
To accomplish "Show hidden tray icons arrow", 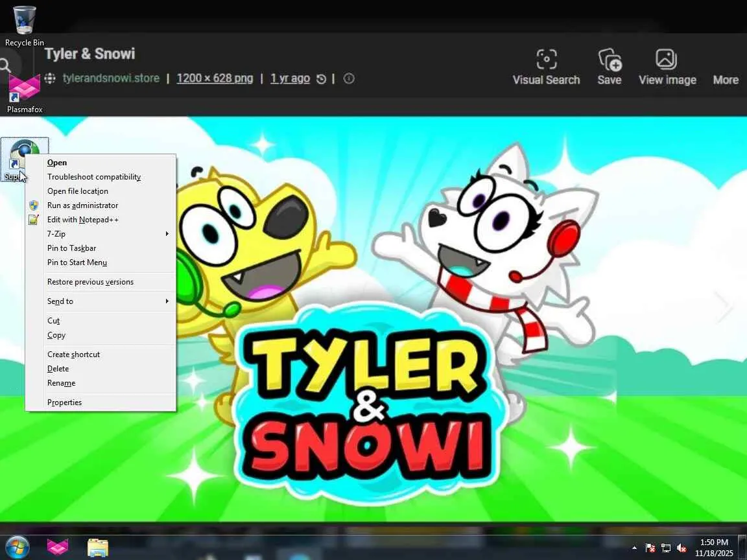I will (x=634, y=548).
